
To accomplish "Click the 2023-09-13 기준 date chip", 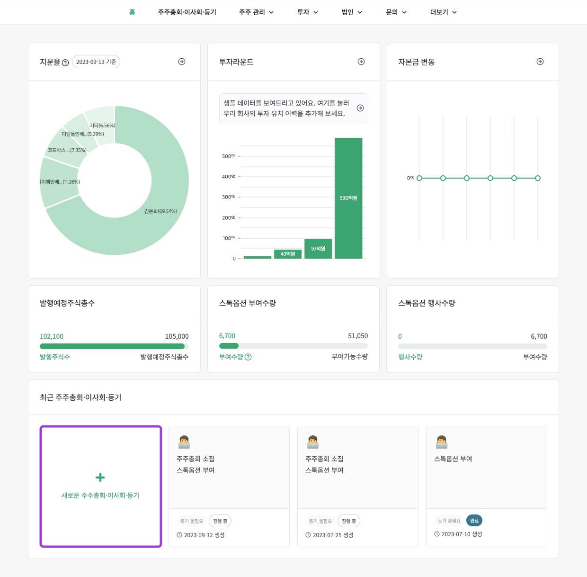I will coord(96,62).
